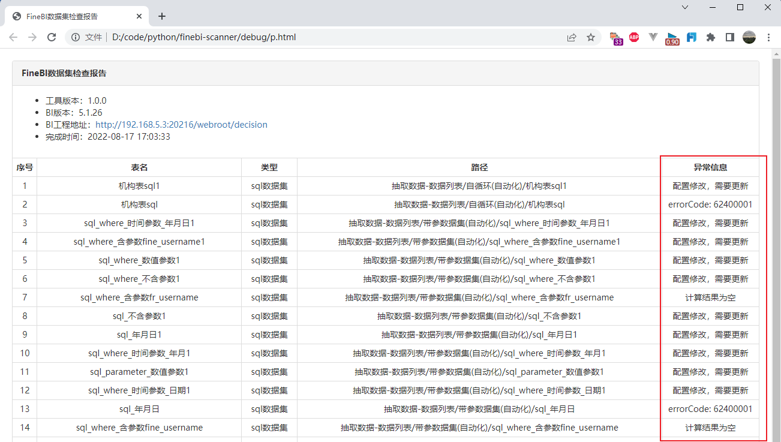Viewport: 781px width, 442px height.
Task: Click table name cell 机构表sql1
Action: [139, 186]
